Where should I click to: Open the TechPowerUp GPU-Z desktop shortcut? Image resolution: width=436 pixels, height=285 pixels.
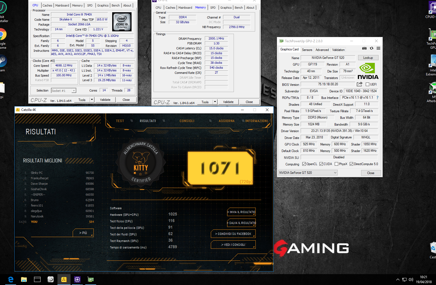432,39
